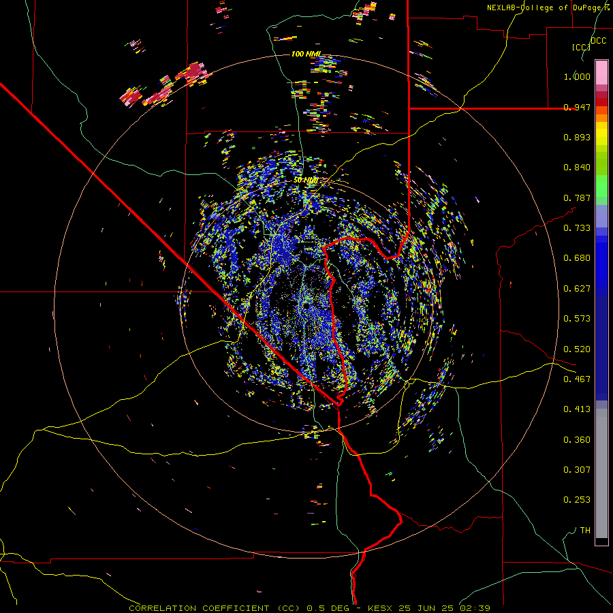Select the 0.947 scale value
Image resolution: width=613 pixels, height=613 pixels.
(577, 107)
